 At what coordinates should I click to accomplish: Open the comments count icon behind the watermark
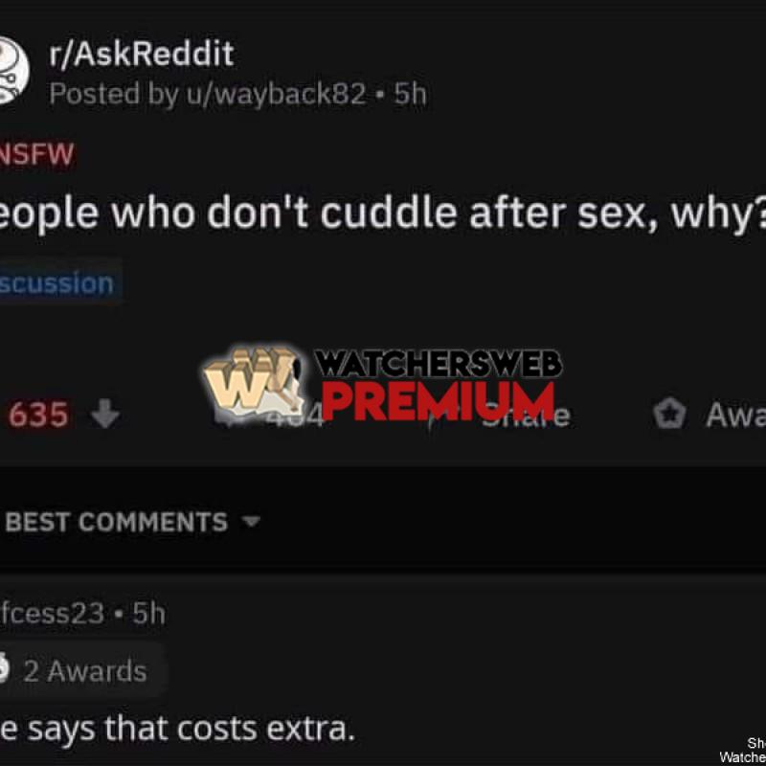click(230, 416)
